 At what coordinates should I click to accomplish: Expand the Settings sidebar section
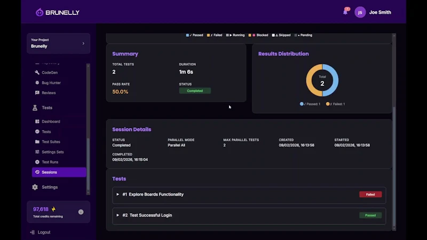click(50, 187)
